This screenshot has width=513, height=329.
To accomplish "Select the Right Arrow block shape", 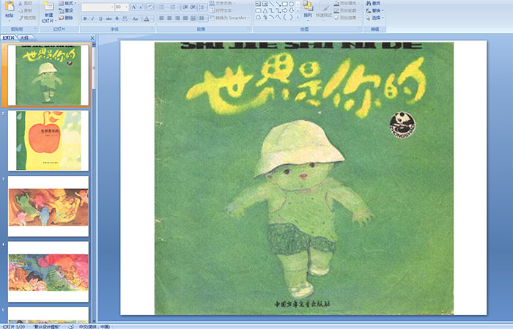I will [x=284, y=10].
